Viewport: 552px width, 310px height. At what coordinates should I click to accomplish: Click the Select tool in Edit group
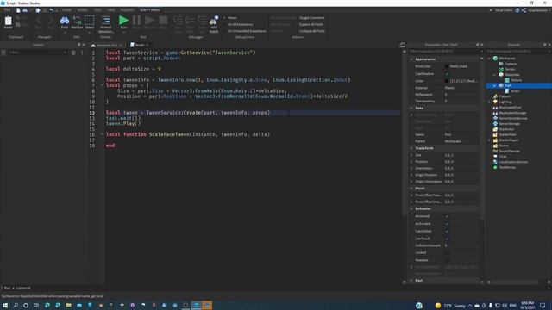pos(90,22)
